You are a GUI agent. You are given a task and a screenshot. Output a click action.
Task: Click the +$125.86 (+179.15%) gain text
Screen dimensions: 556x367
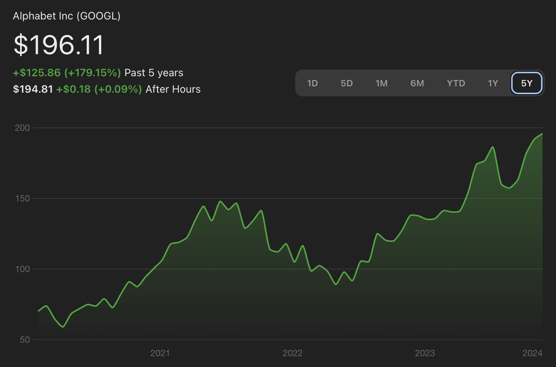[x=67, y=73]
